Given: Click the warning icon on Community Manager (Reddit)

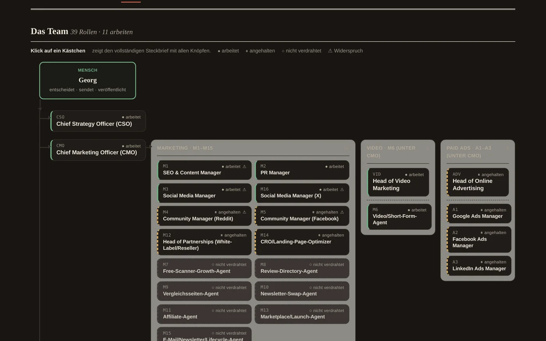Looking at the screenshot, I should pyautogui.click(x=245, y=212).
